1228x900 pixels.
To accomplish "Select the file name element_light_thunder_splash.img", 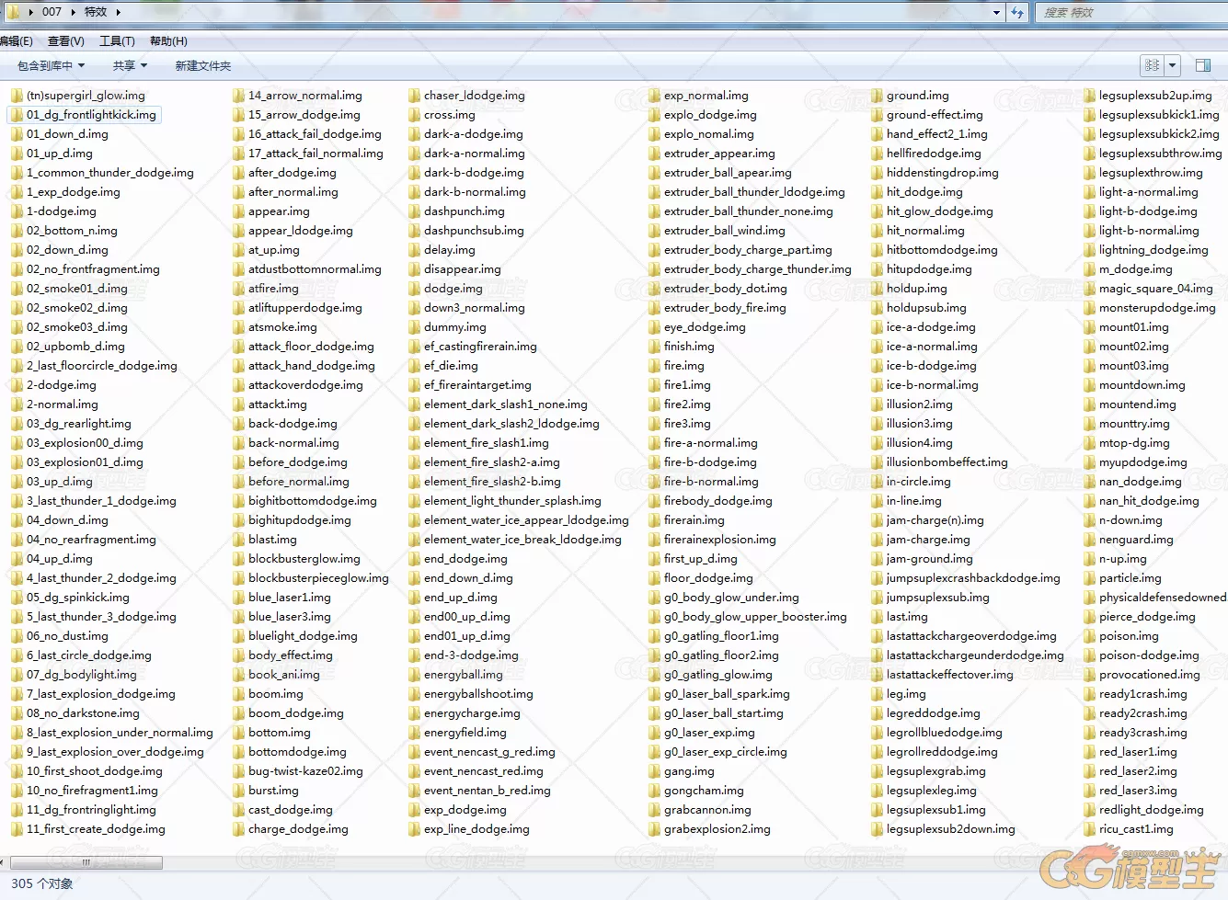I will point(512,501).
